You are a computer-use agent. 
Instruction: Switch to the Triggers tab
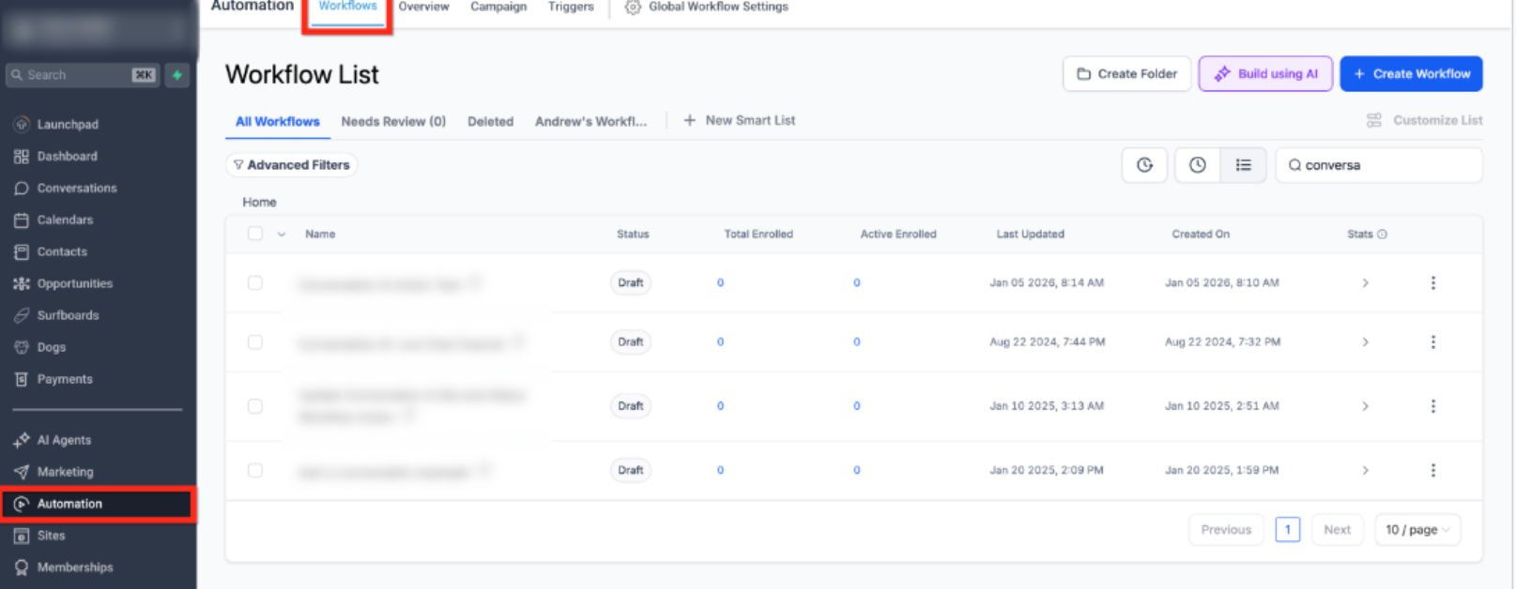pyautogui.click(x=571, y=7)
